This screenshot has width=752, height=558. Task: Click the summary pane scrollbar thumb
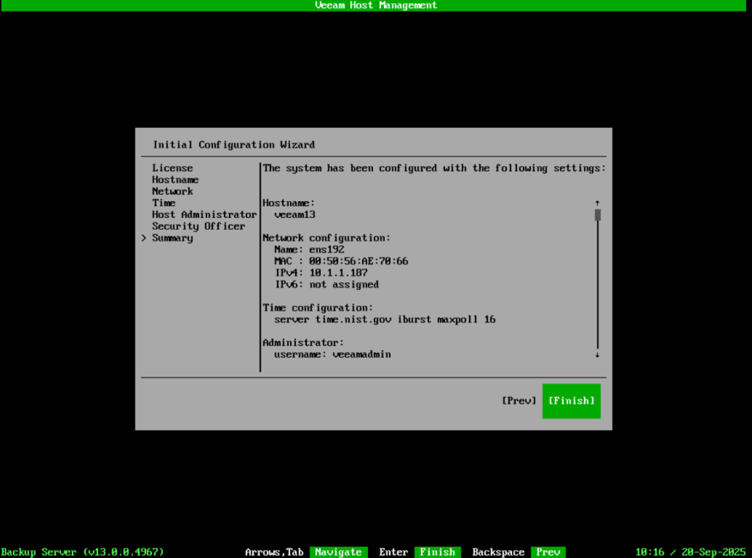click(x=597, y=215)
